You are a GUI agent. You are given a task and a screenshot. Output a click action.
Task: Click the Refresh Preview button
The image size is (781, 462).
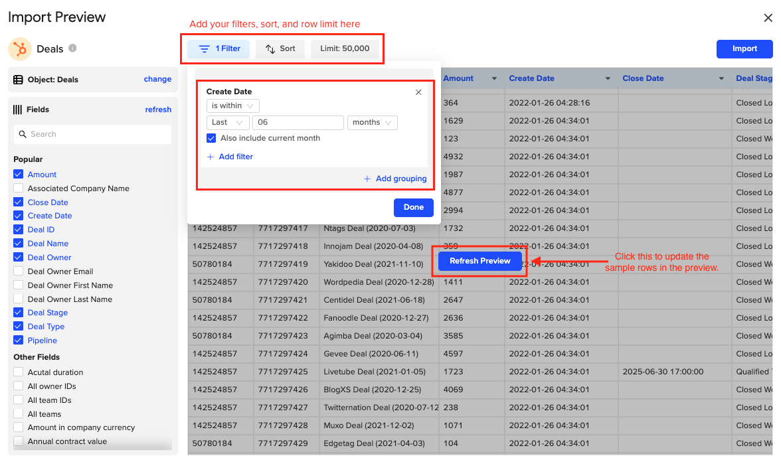coord(479,261)
